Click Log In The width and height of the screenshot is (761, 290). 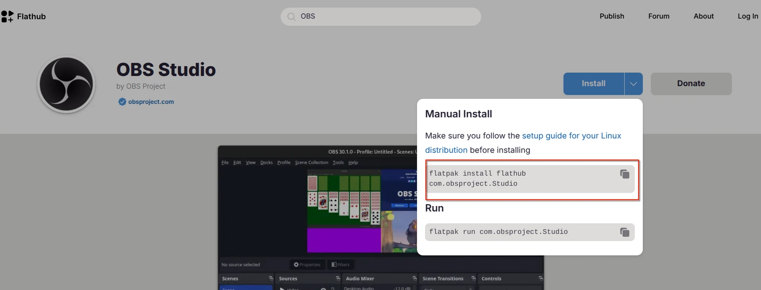tap(748, 16)
